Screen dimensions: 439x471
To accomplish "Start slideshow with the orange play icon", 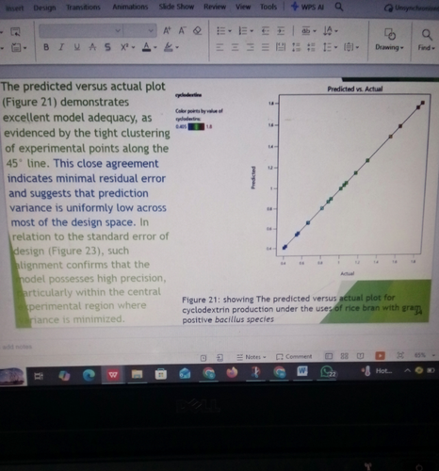I will click(x=380, y=355).
